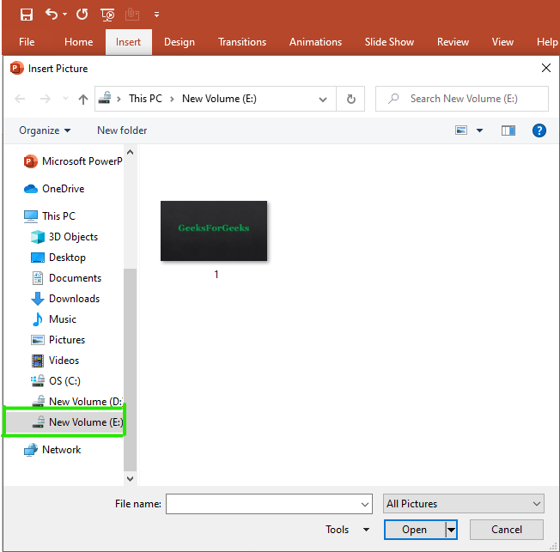Click the Undo arrow icon
This screenshot has width=560, height=552.
pyautogui.click(x=52, y=15)
